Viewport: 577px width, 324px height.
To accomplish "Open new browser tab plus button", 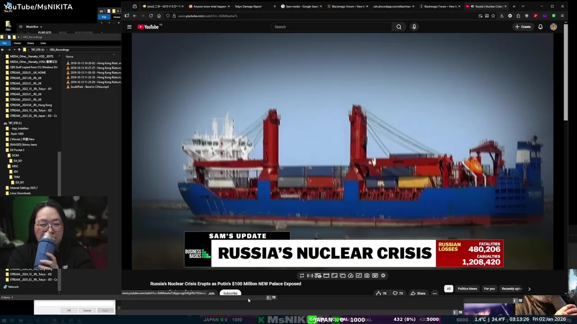I will 514,6.
